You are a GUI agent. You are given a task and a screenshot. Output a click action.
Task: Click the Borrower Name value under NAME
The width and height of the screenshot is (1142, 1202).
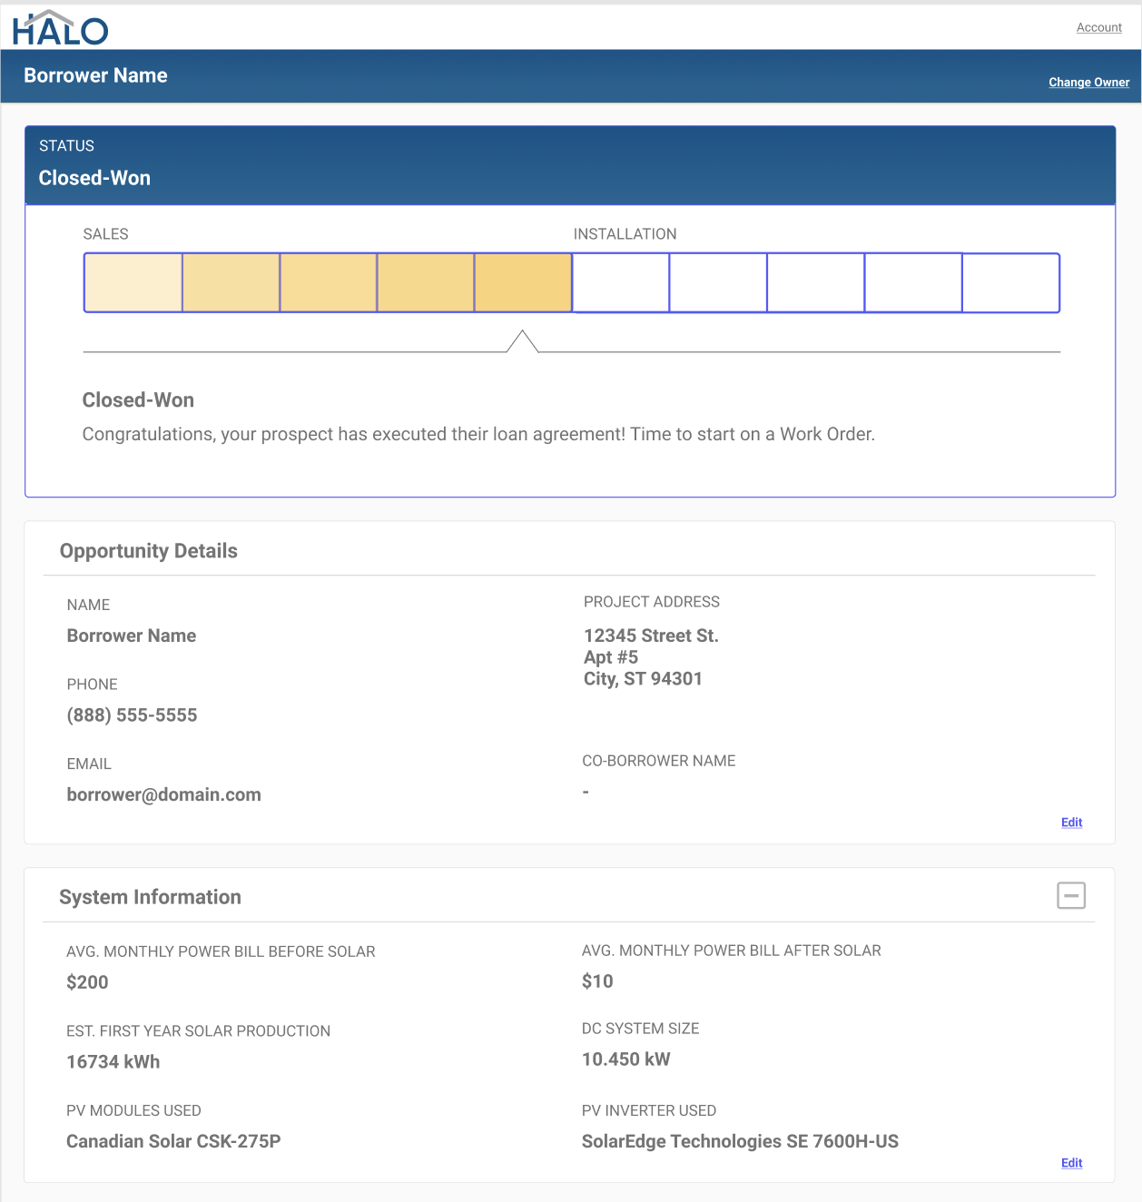click(x=132, y=635)
